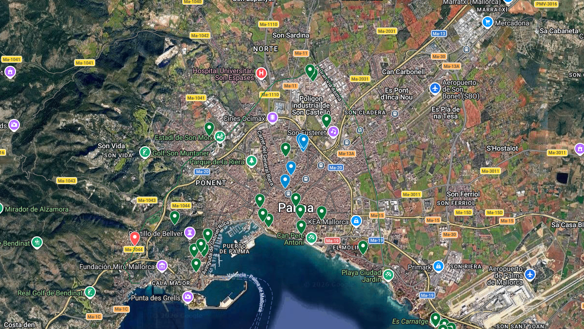Select the Fundación Miró Mallorca museum icon

click(x=162, y=266)
